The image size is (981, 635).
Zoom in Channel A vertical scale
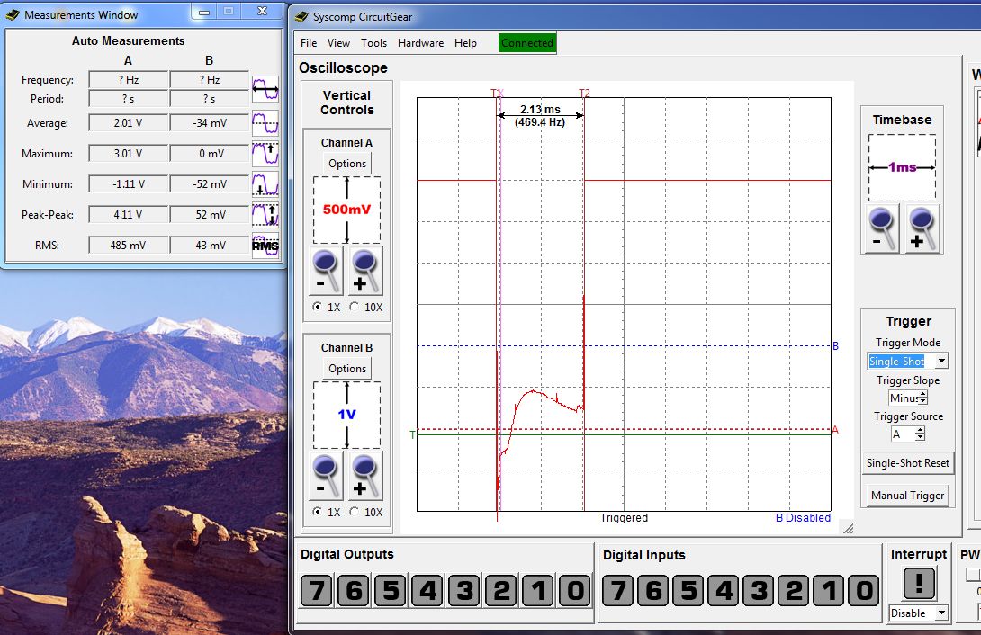point(366,271)
